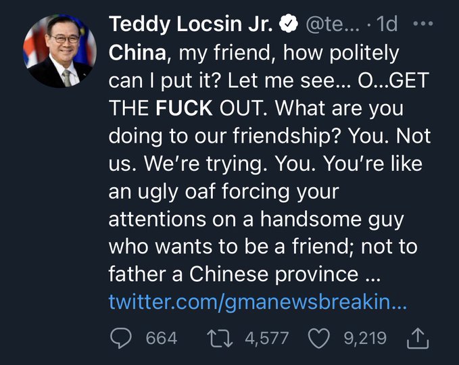Click the 664 replies count
The width and height of the screenshot is (459, 365).
pos(162,339)
